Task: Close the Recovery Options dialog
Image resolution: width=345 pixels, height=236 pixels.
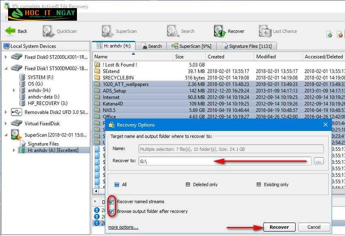Action: point(326,125)
